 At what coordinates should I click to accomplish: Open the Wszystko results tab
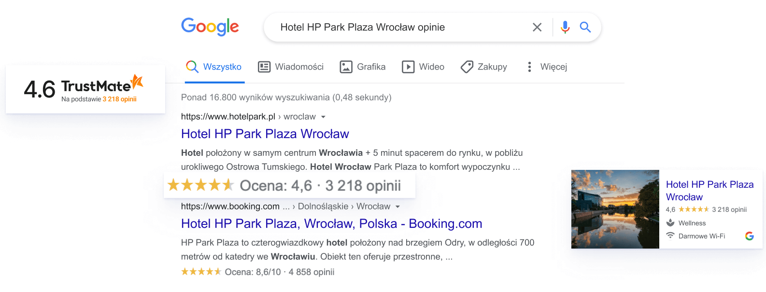(x=222, y=67)
